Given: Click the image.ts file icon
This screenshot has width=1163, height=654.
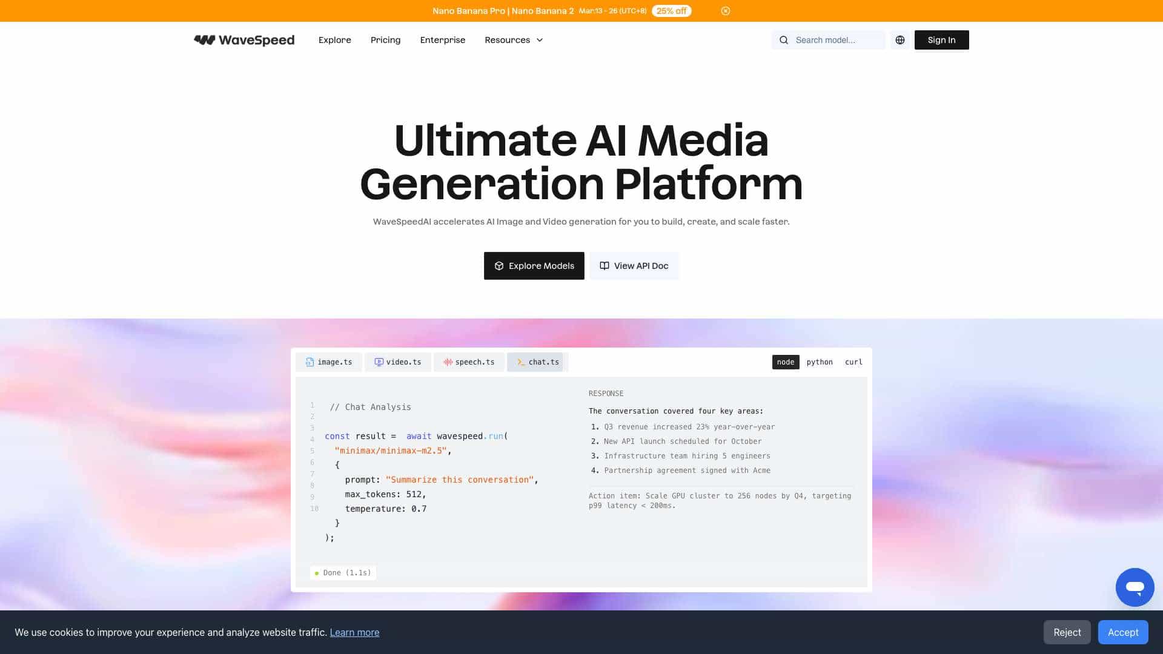Looking at the screenshot, I should tap(310, 362).
